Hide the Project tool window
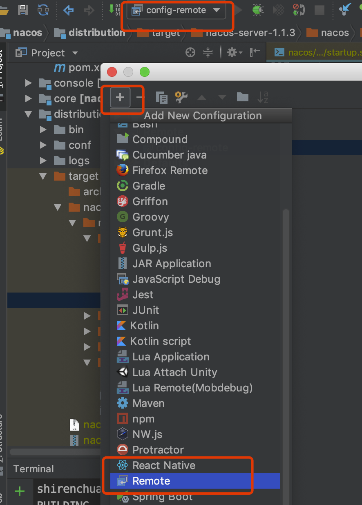Viewport: 362px width, 505px height. pyautogui.click(x=255, y=52)
